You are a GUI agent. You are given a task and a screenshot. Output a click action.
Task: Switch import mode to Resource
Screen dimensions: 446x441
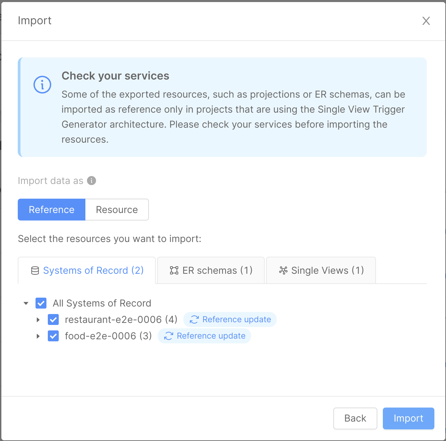pos(116,209)
